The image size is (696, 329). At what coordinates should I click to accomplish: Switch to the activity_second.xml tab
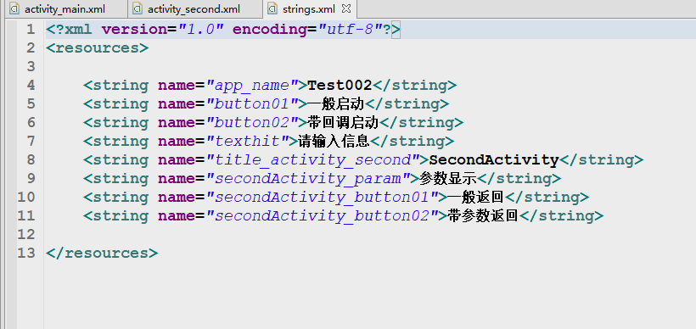click(194, 8)
